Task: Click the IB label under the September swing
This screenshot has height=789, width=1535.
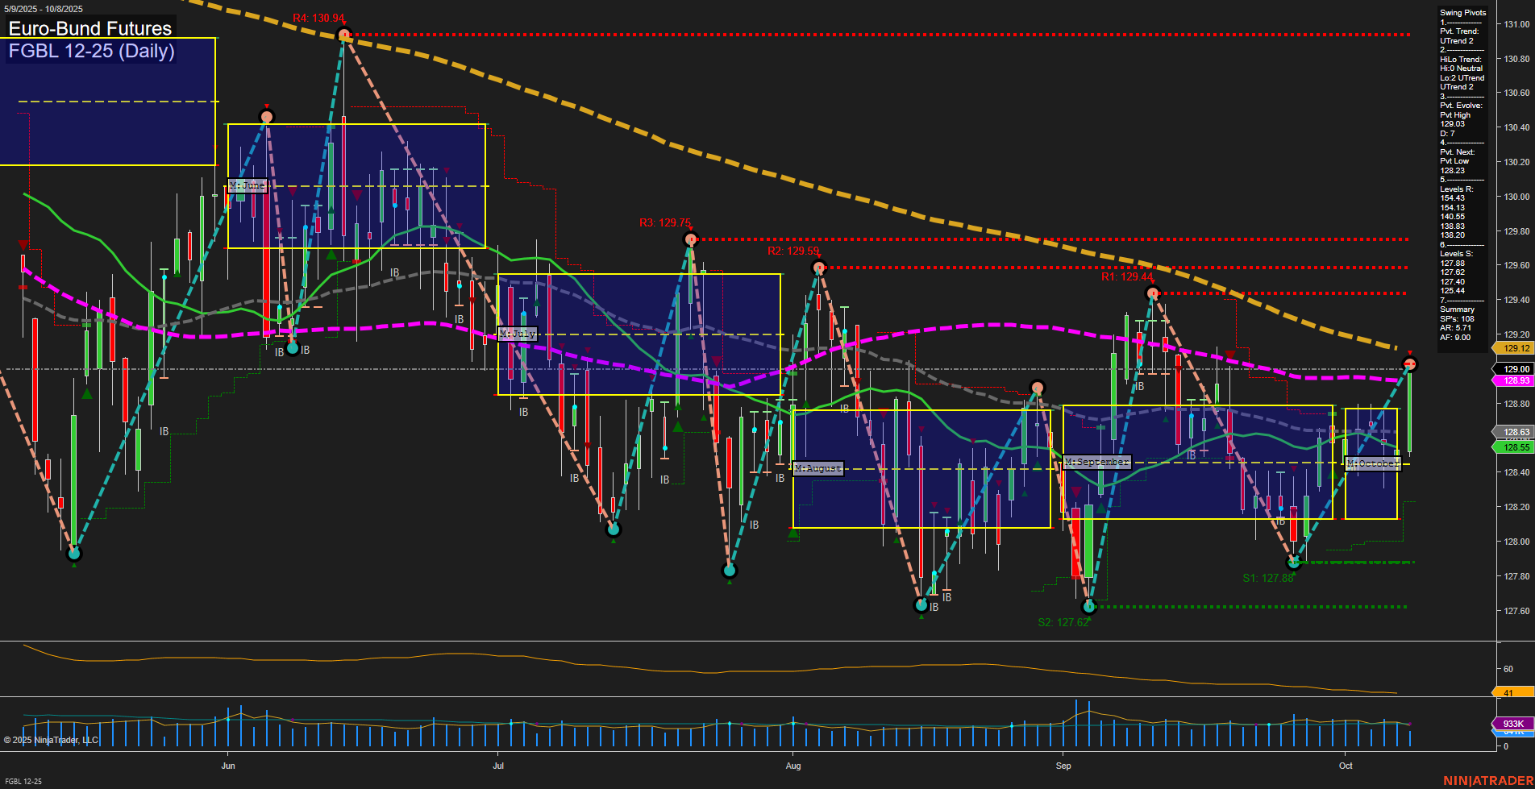Action: click(x=1280, y=521)
